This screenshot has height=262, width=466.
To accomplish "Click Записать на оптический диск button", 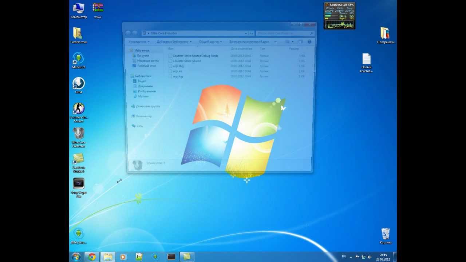I will point(249,41).
